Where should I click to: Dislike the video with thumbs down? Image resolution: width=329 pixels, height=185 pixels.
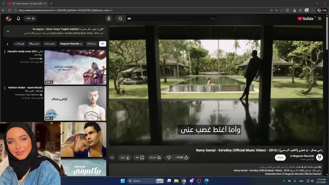point(169,158)
